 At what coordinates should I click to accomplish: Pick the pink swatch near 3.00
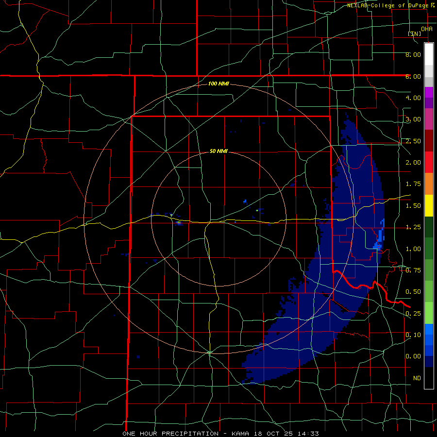pyautogui.click(x=429, y=119)
